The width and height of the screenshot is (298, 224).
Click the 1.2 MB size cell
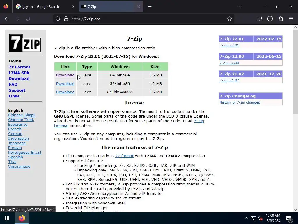[x=155, y=83]
